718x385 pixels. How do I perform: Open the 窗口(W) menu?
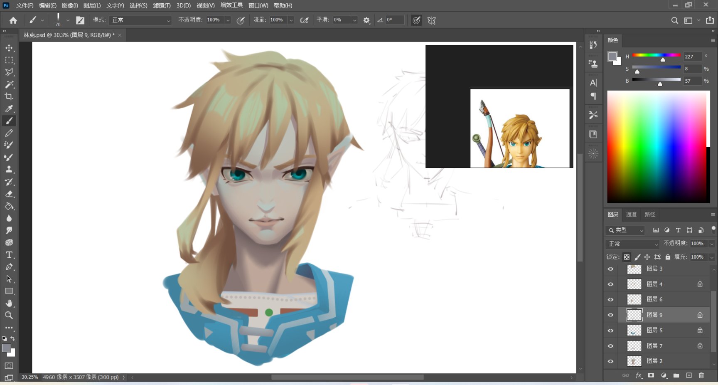pyautogui.click(x=258, y=5)
